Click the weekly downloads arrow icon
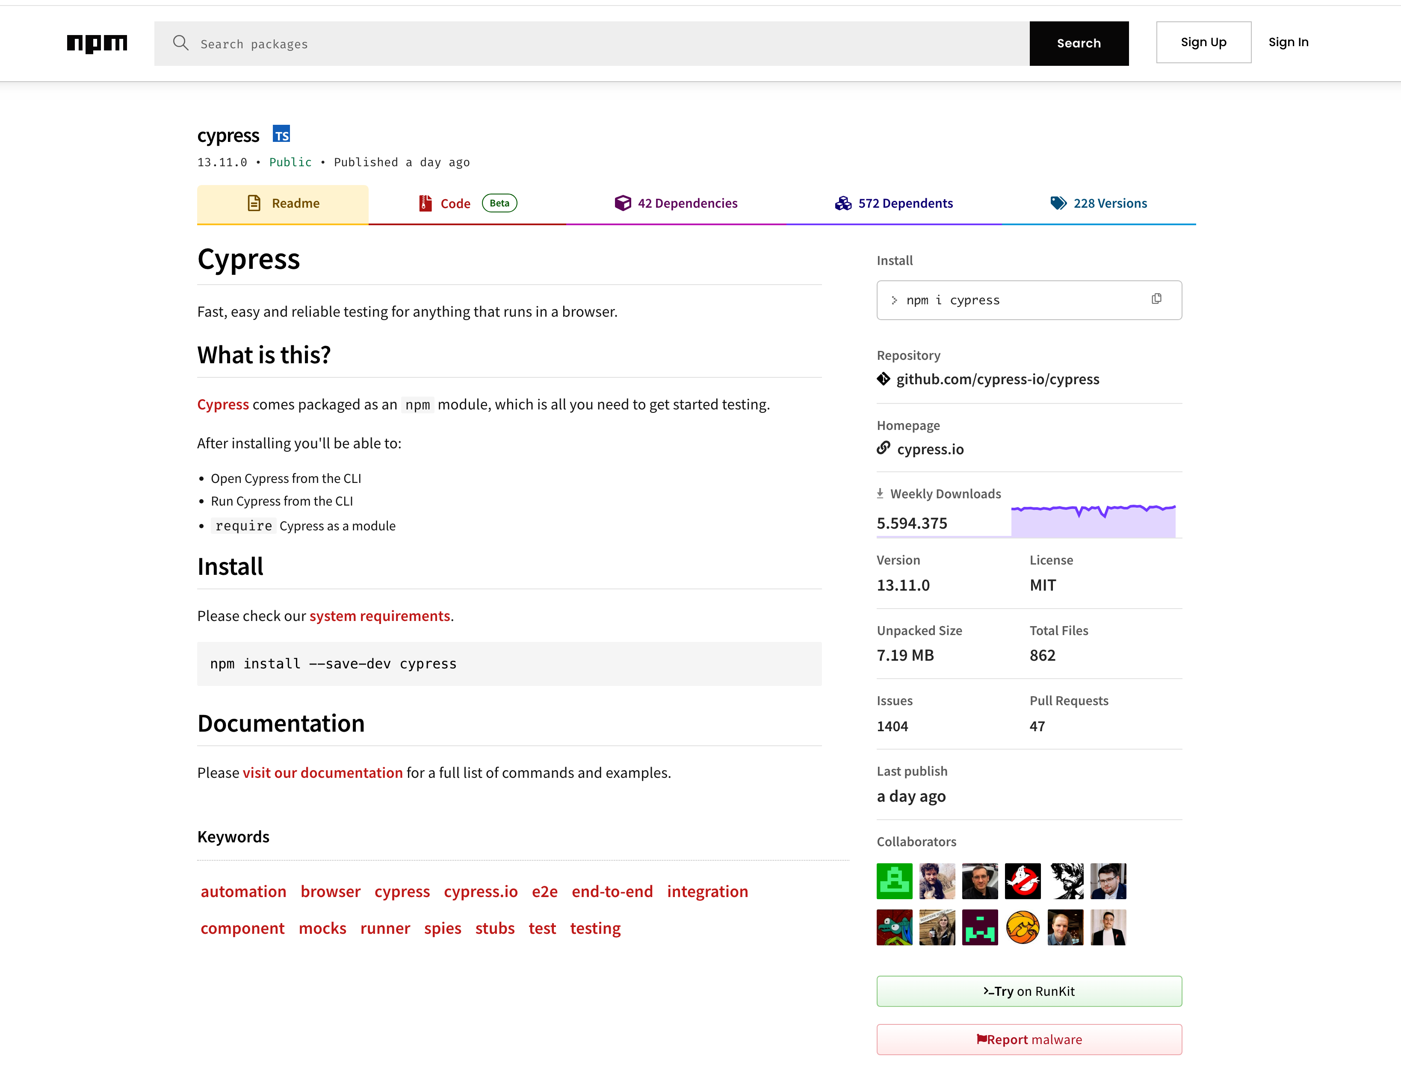This screenshot has height=1065, width=1401. 880,493
